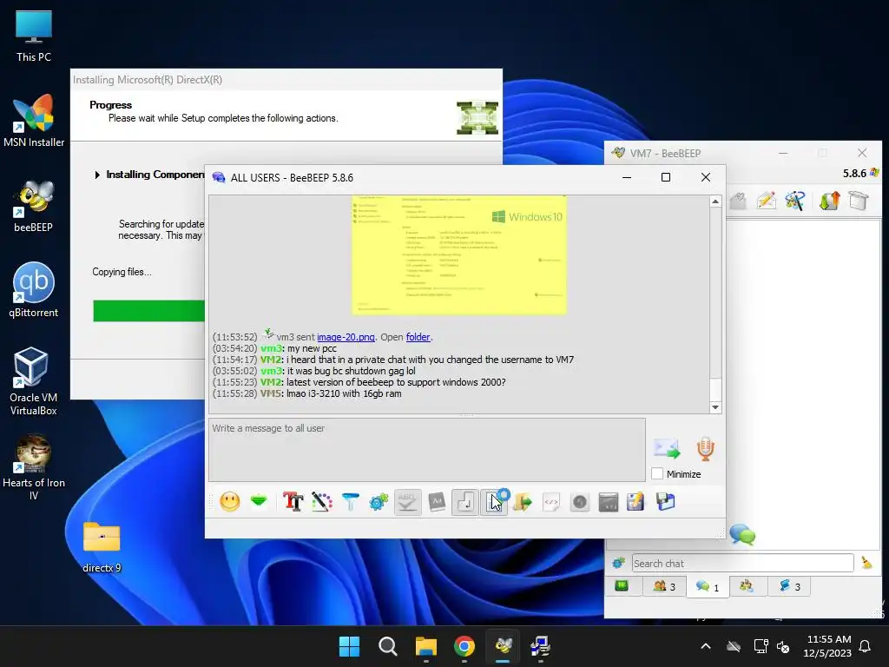
Task: Click the computer setup icon on taskbar
Action: tap(540, 646)
